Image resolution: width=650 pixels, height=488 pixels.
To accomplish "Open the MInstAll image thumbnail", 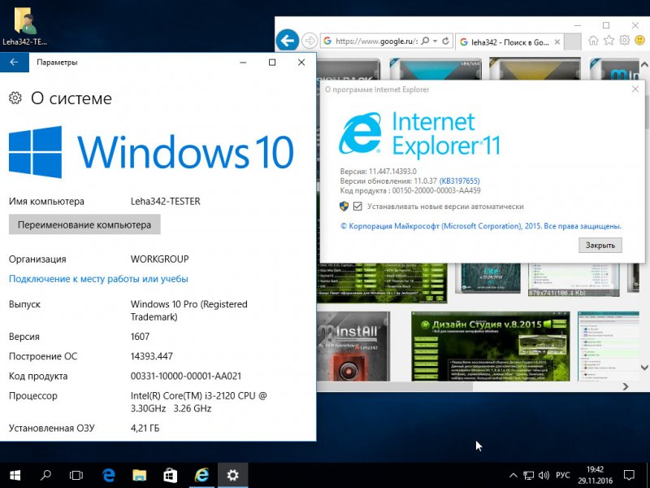I will 353,346.
